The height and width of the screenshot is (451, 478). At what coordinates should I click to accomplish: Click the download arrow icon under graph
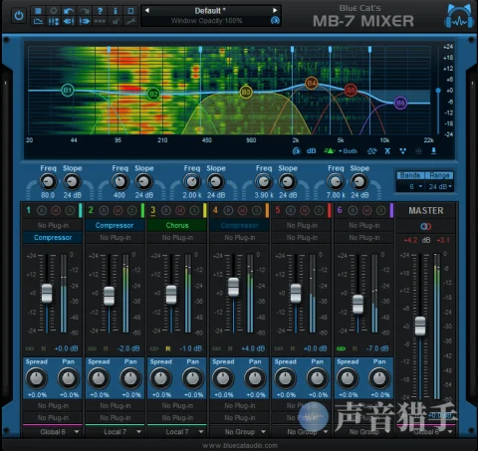(x=433, y=151)
